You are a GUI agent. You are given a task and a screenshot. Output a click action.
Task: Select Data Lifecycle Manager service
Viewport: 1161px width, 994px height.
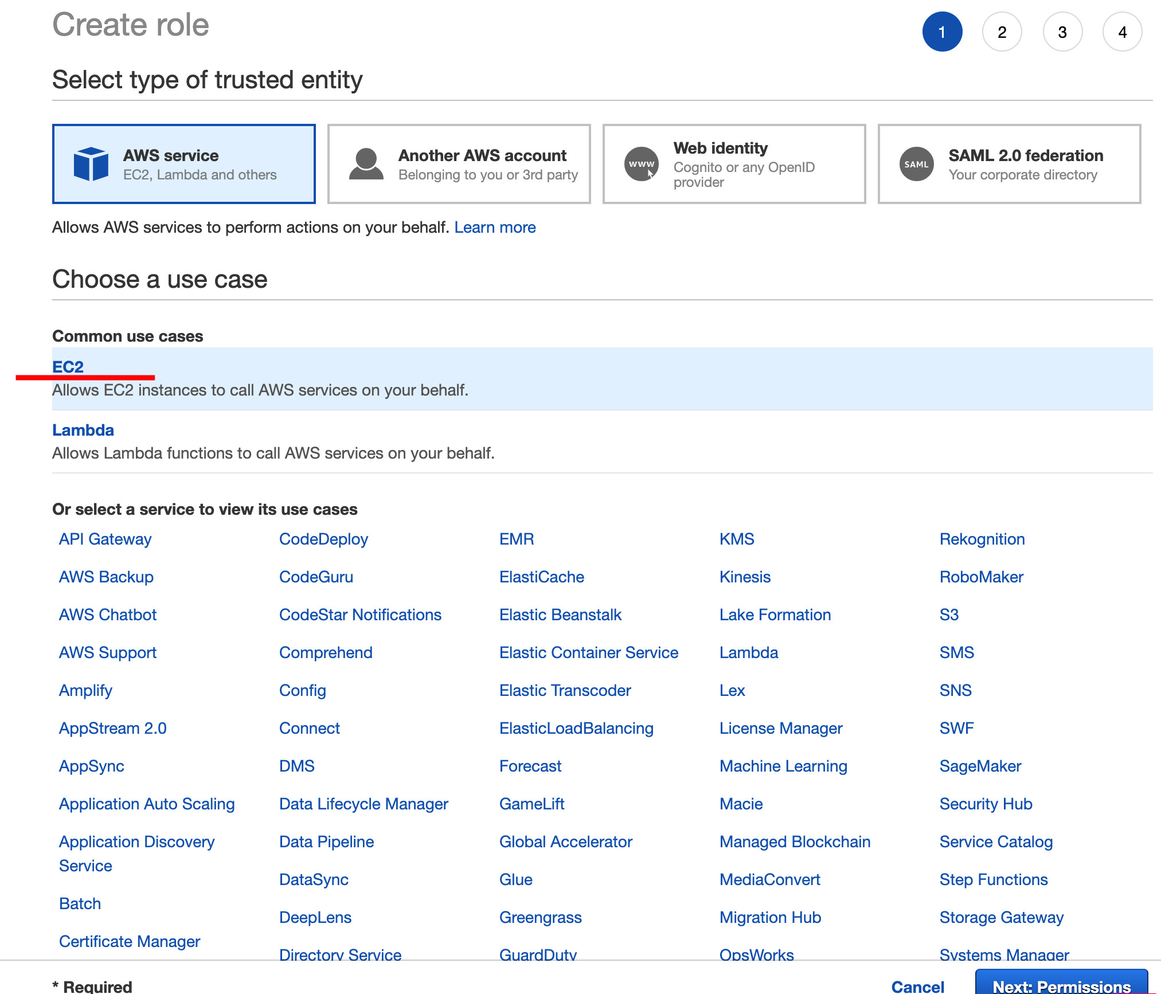coord(363,804)
